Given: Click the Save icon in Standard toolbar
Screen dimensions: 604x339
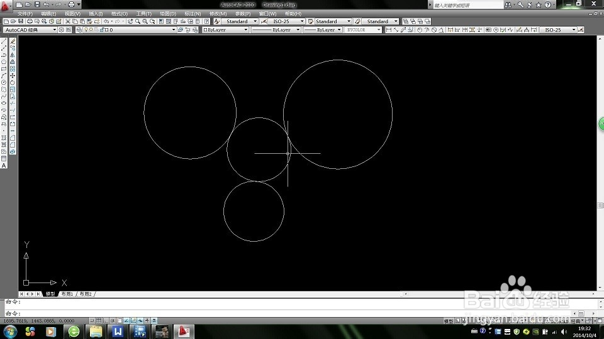Looking at the screenshot, I should (21, 21).
